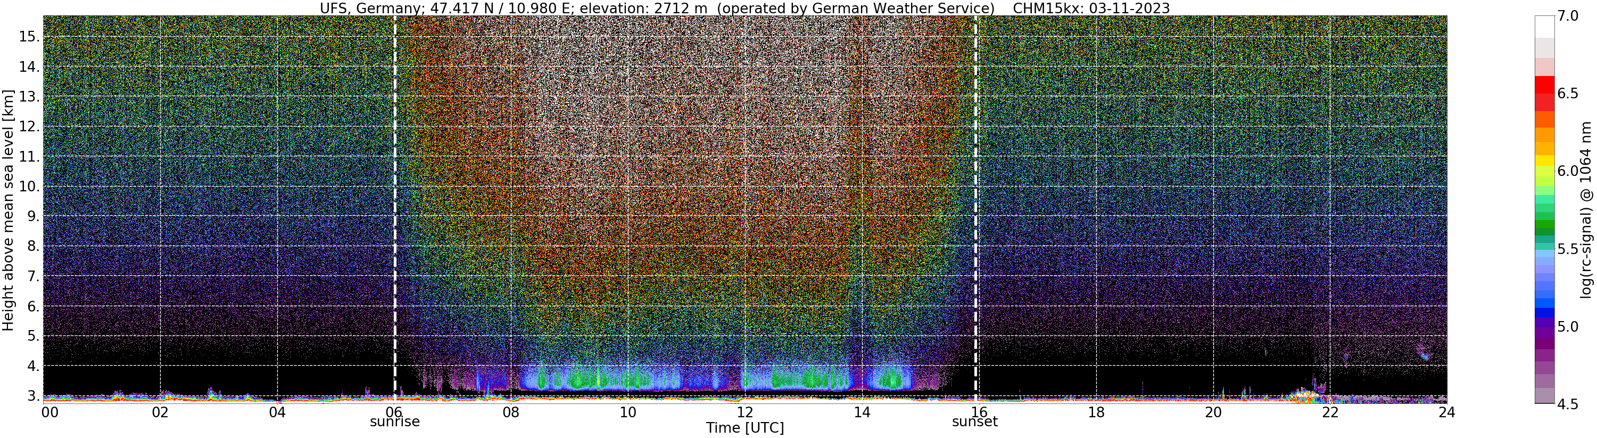This screenshot has height=438, width=1597.
Task: Click the x-axis tick label '16'
Action: tap(979, 412)
